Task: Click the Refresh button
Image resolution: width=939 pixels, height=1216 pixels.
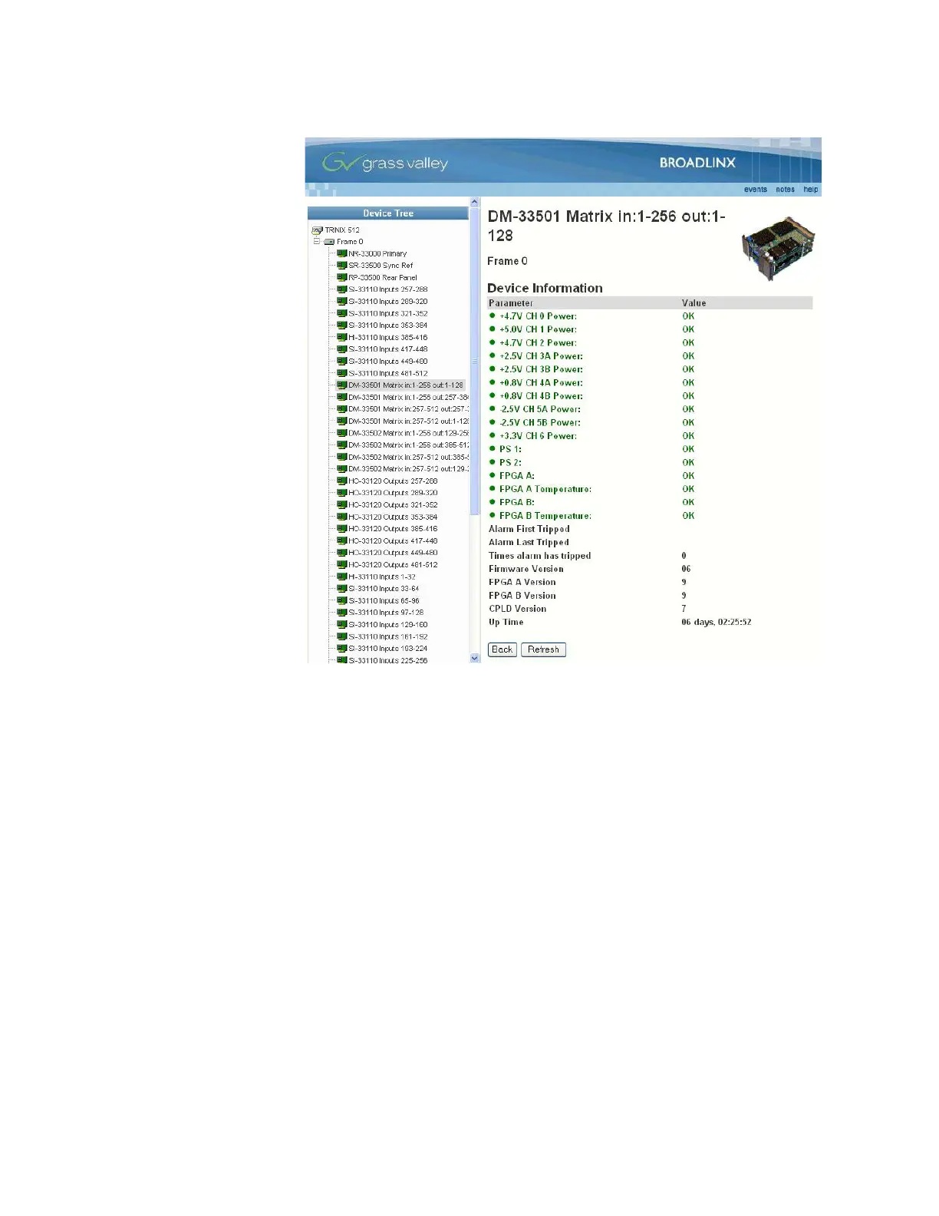Action: [543, 649]
